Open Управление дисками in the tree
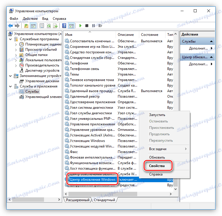The image size is (222, 216). click(42, 81)
